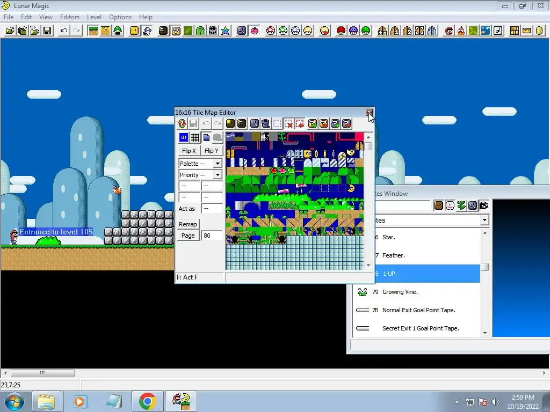Click the door labeled 2 icon
Image resolution: width=550 pixels, height=412 pixels.
tap(407, 31)
